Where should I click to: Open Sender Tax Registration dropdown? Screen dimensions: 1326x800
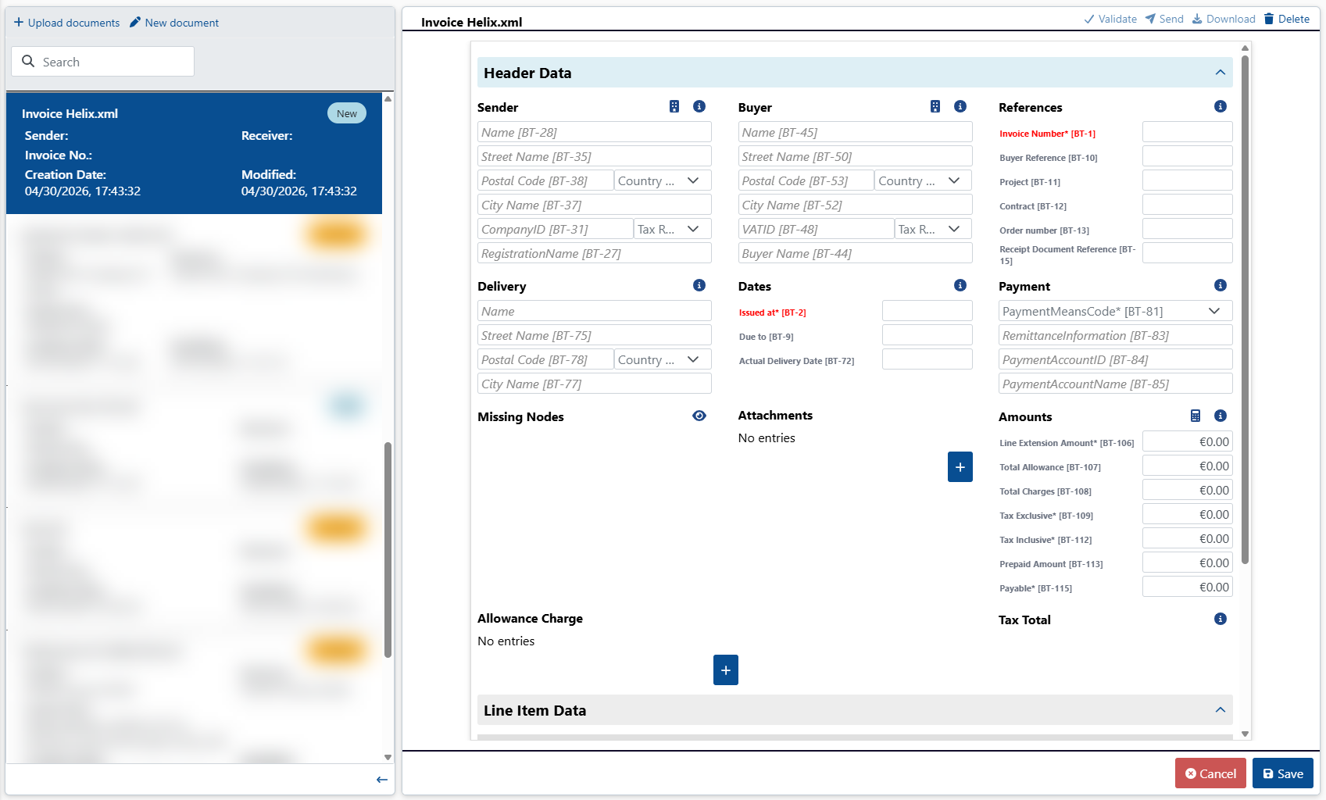tap(673, 229)
